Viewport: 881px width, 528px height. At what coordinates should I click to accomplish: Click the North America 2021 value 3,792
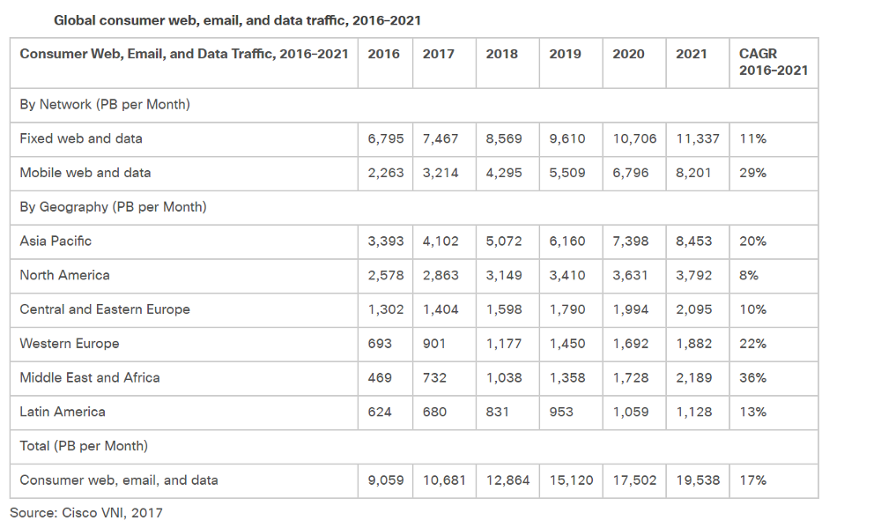694,276
